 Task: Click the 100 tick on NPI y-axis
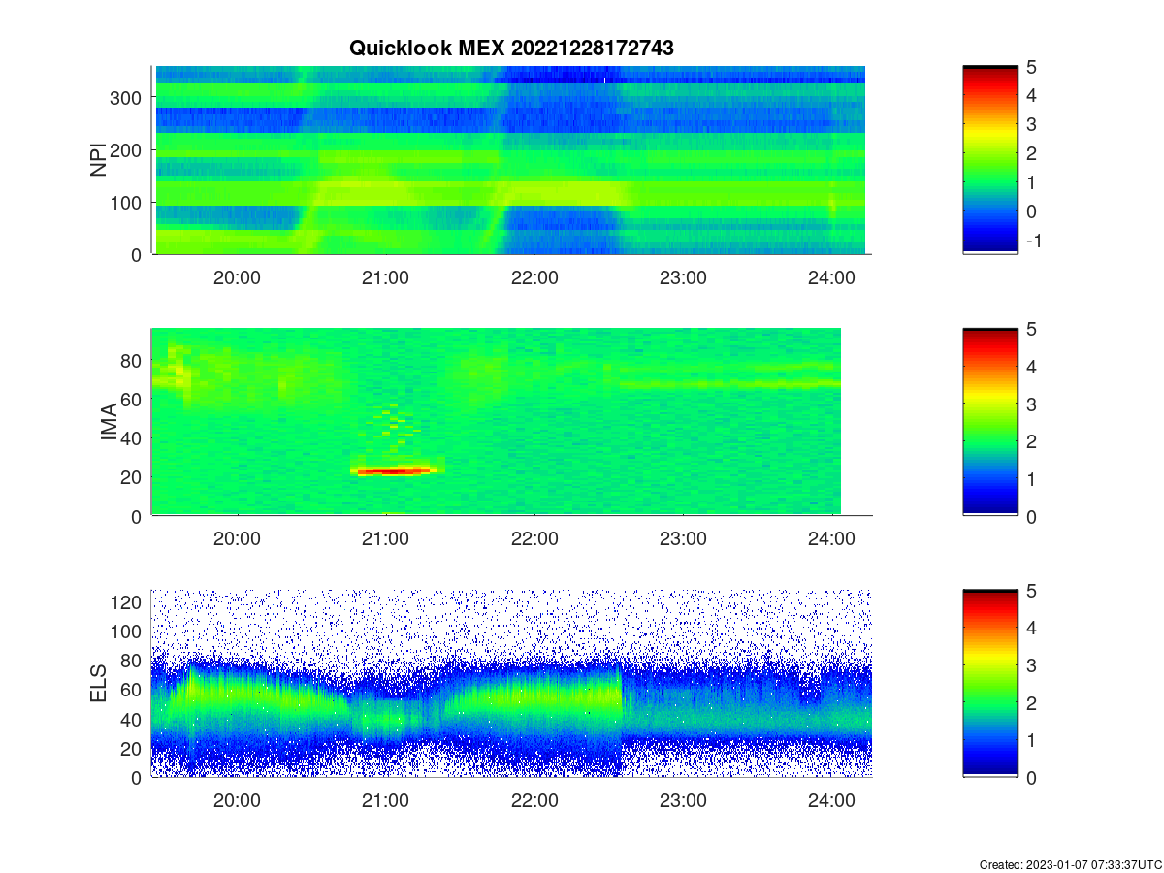pyautogui.click(x=128, y=202)
